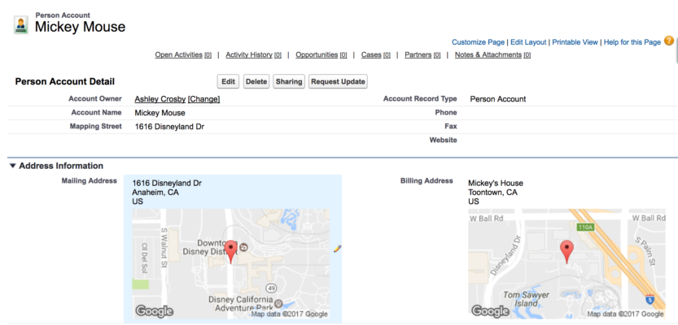Click the Billing Address text Toontown, CA

tap(492, 193)
